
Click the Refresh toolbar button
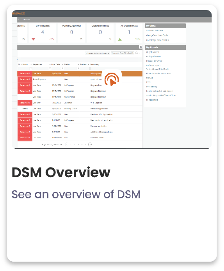tap(27, 20)
